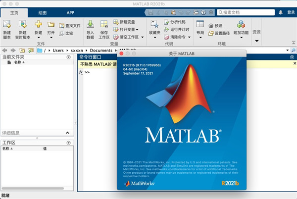Open a file with the 打开 folder icon
Screen dimensions: 297x199
tap(51, 25)
